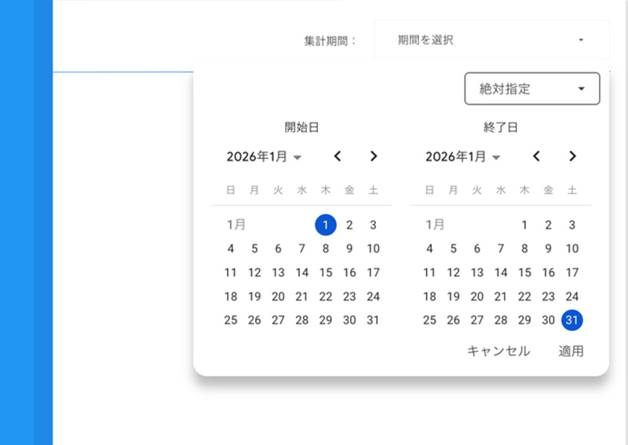Image resolution: width=628 pixels, height=445 pixels.
Task: Go to next month in 終了日 calendar
Action: [572, 156]
